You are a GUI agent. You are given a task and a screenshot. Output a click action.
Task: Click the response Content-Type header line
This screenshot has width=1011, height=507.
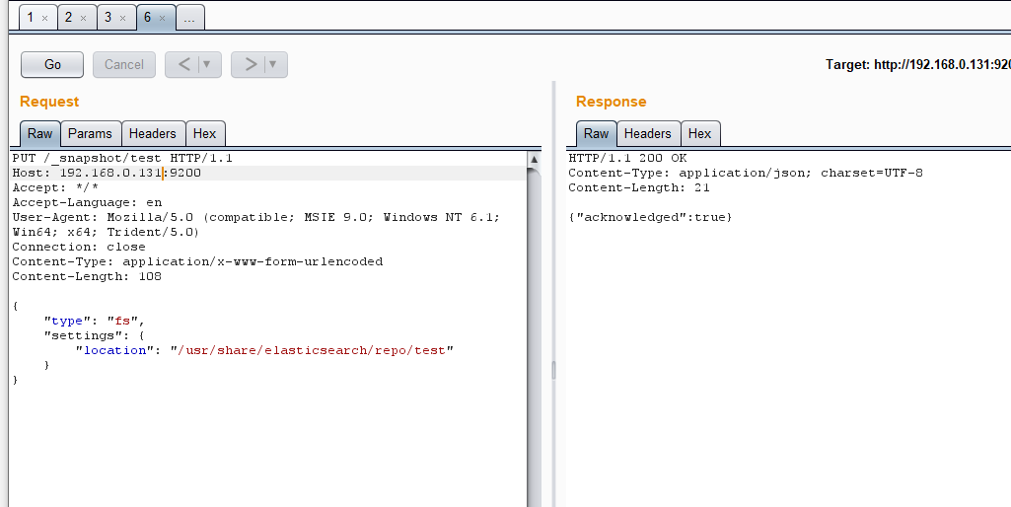click(x=746, y=173)
